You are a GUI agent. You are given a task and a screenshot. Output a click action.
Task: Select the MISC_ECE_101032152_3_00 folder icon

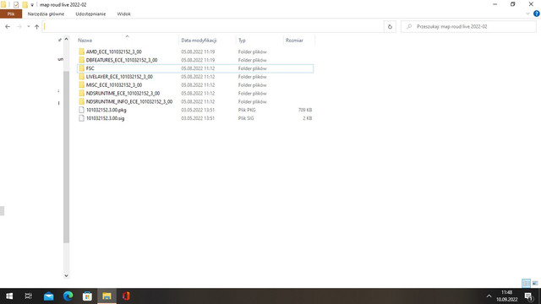click(81, 84)
